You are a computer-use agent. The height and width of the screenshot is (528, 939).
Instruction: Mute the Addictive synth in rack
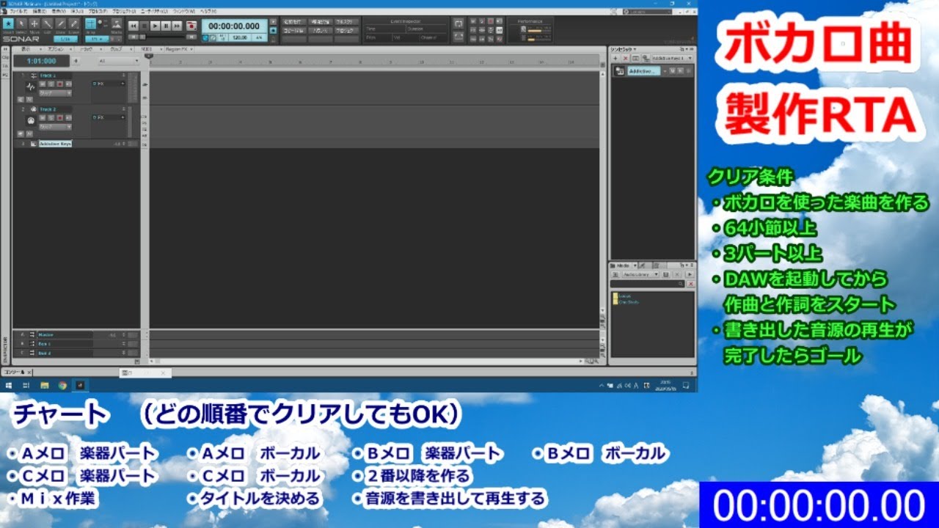click(672, 71)
